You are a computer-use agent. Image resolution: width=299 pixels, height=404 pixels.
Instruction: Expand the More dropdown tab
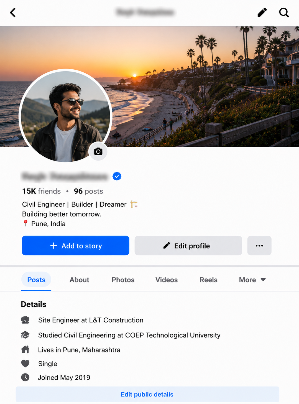(x=252, y=280)
